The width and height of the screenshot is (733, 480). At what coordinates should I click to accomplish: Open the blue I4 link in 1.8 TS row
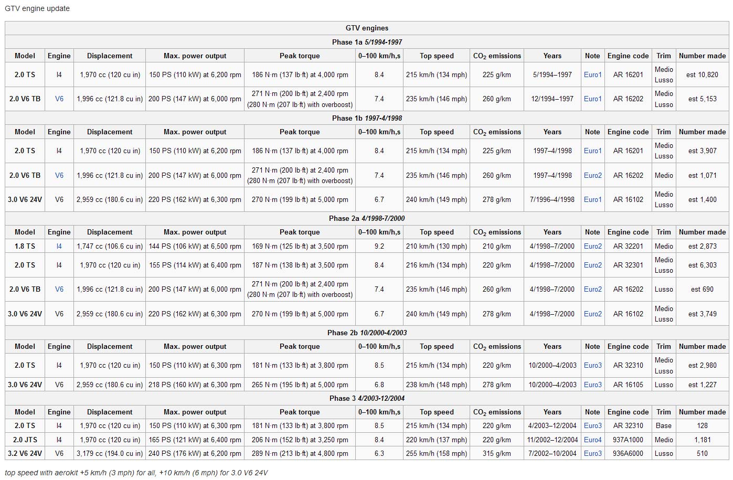59,246
